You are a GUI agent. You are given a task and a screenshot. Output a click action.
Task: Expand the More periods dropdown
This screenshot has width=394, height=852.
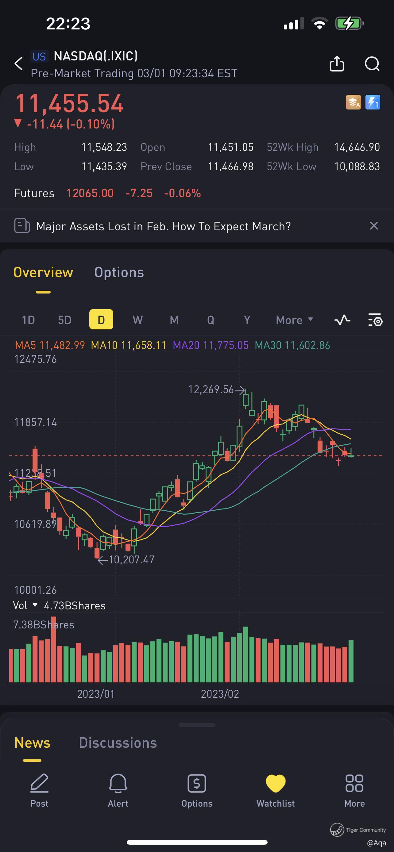pos(294,320)
